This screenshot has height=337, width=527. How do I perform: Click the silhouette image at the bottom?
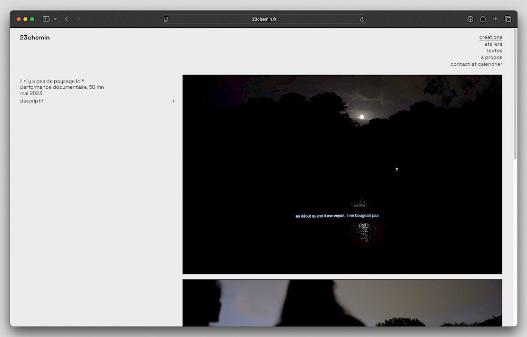pos(342,302)
